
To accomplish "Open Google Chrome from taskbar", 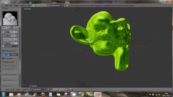I will pos(82,95).
